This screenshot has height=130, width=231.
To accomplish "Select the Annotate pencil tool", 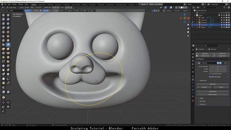I will [3, 112].
